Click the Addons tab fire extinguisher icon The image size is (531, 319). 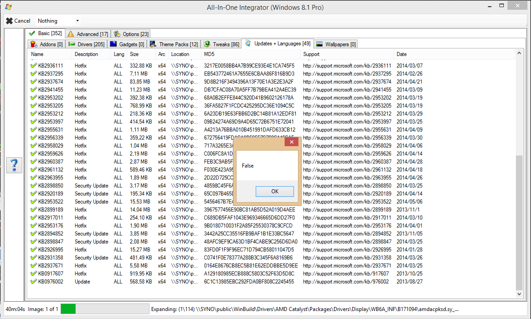tap(33, 44)
